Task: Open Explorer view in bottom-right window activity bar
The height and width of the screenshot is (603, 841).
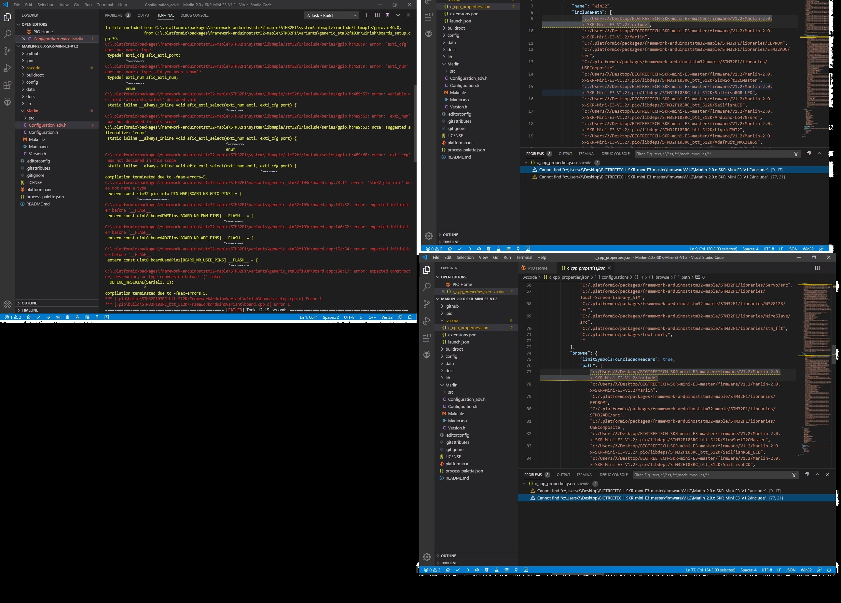Action: pyautogui.click(x=427, y=270)
